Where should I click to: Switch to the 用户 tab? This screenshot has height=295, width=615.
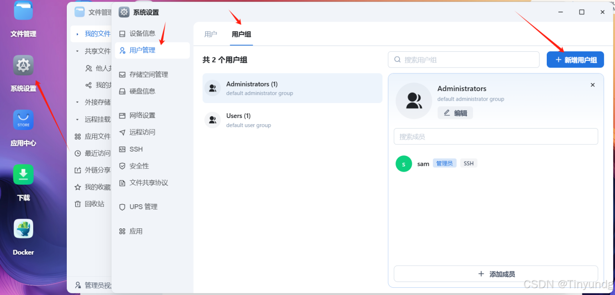tap(210, 34)
